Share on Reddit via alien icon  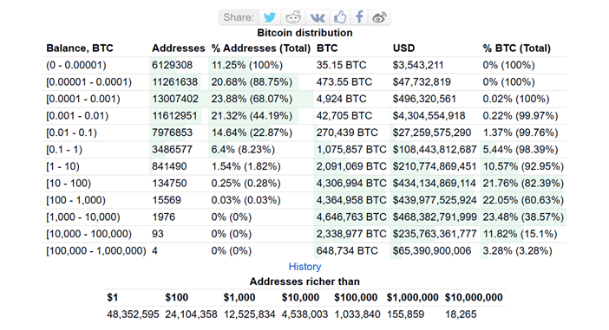point(293,17)
